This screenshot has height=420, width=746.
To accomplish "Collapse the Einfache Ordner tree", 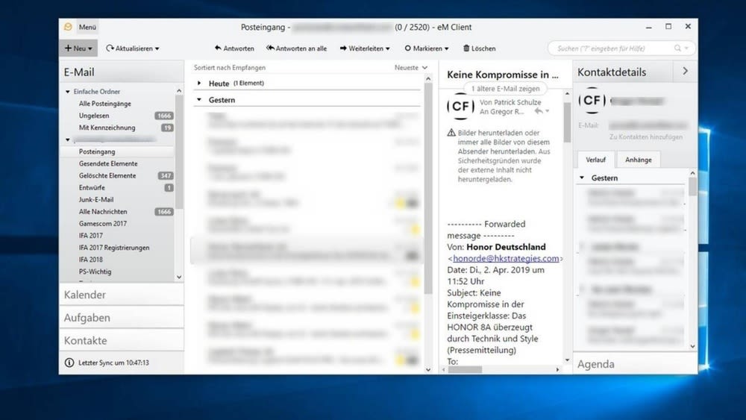I will 67,92.
